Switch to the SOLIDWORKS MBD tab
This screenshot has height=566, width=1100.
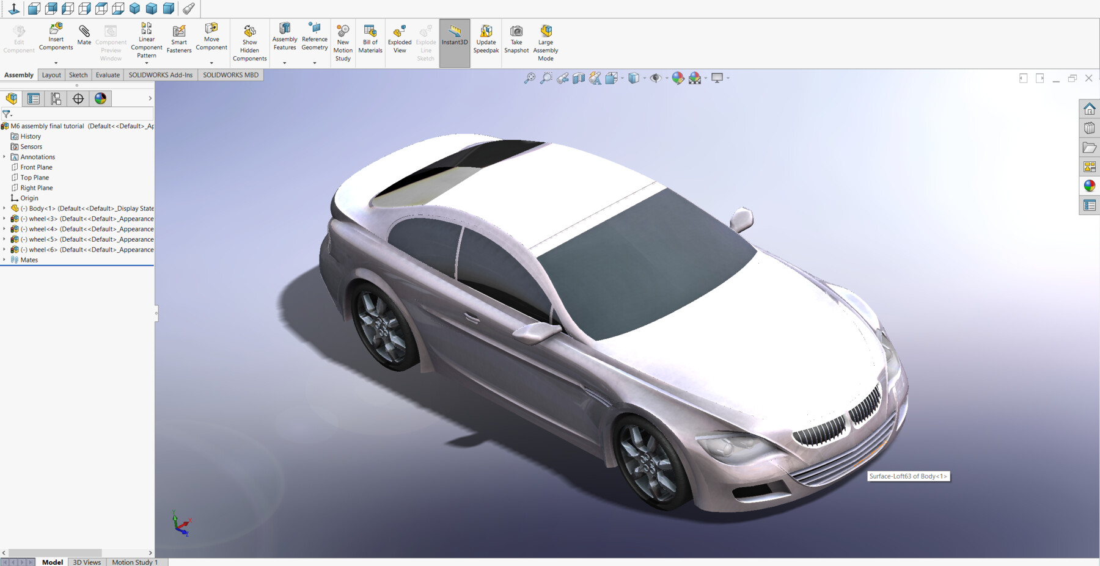[x=231, y=74]
